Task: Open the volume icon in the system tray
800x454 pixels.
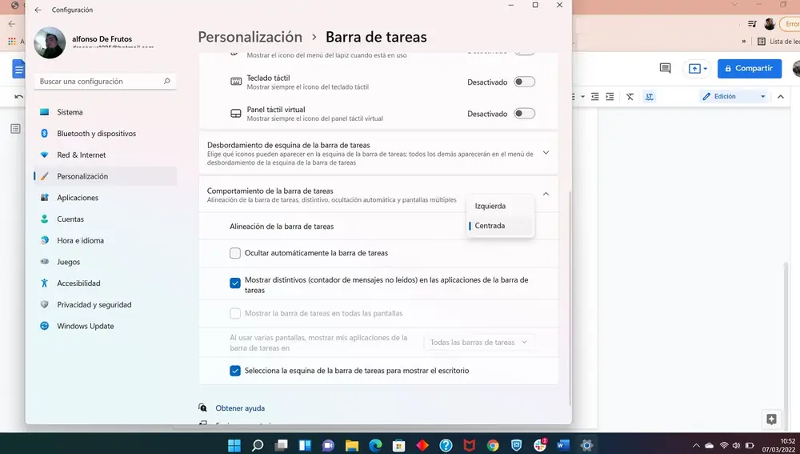Action: [x=736, y=445]
